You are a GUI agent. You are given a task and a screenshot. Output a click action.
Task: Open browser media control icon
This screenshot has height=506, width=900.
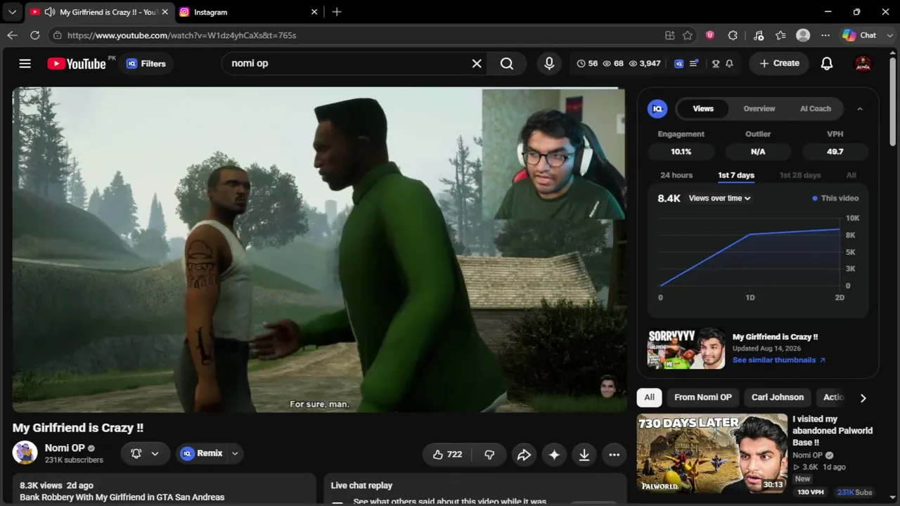coord(758,35)
